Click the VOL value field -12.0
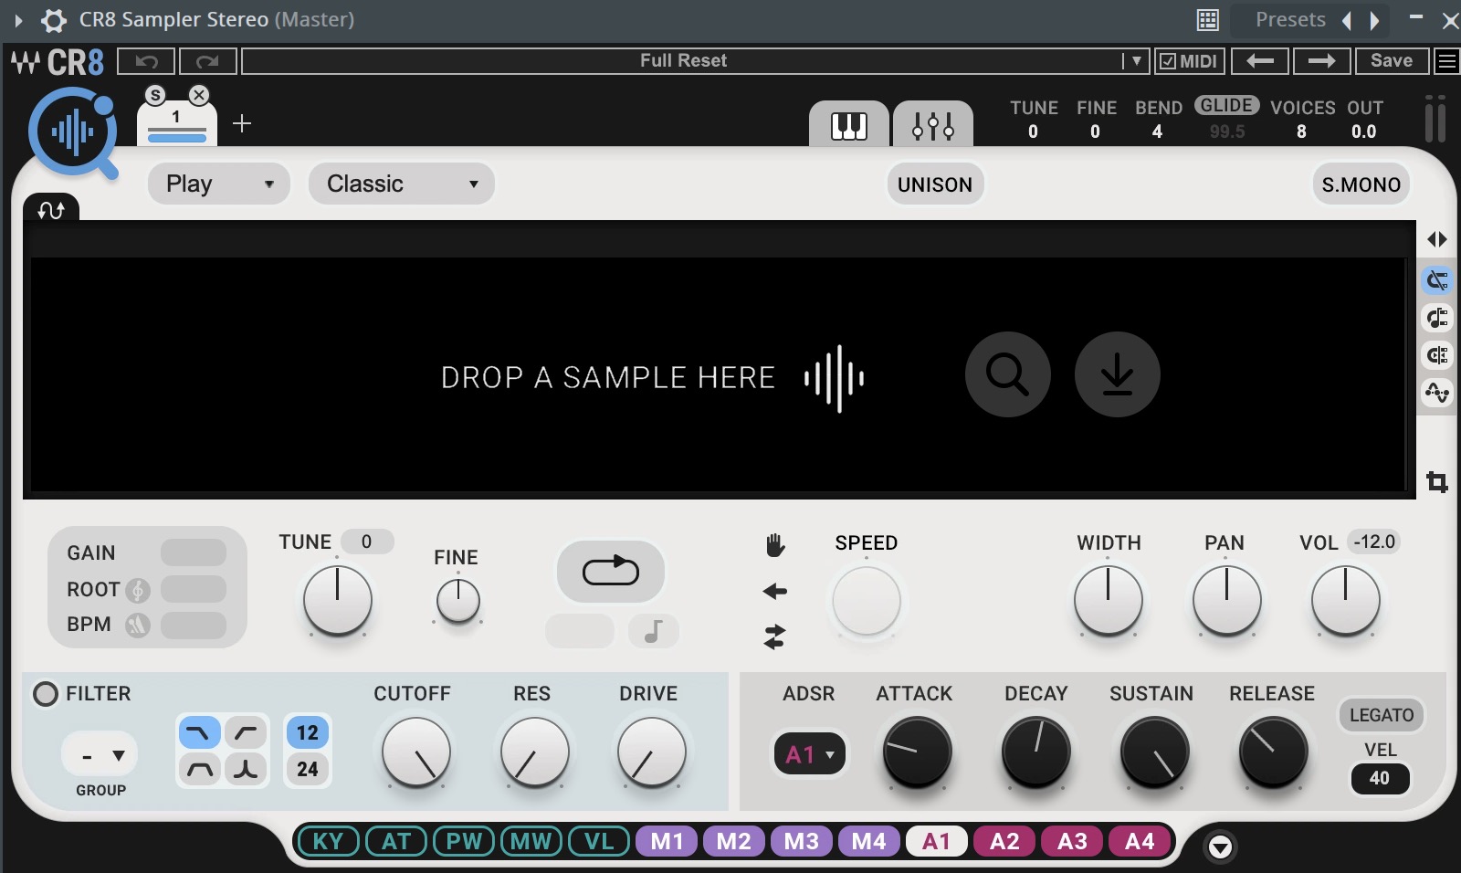The height and width of the screenshot is (873, 1461). pyautogui.click(x=1374, y=542)
